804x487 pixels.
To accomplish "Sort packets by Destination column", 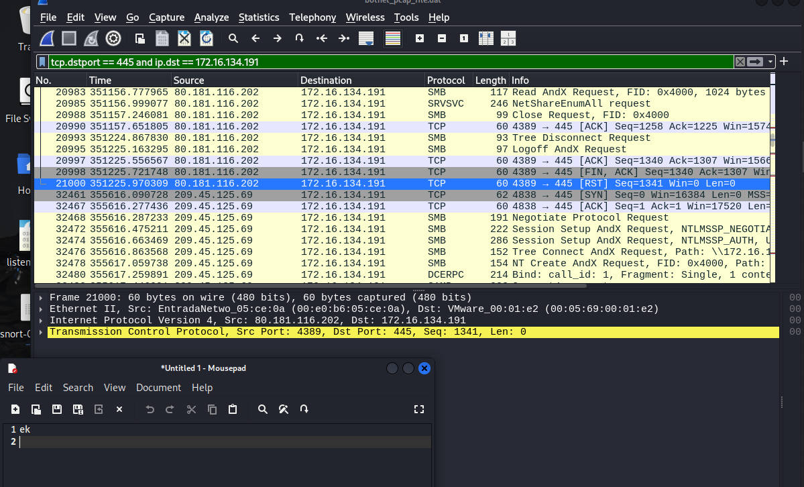I will 361,80.
